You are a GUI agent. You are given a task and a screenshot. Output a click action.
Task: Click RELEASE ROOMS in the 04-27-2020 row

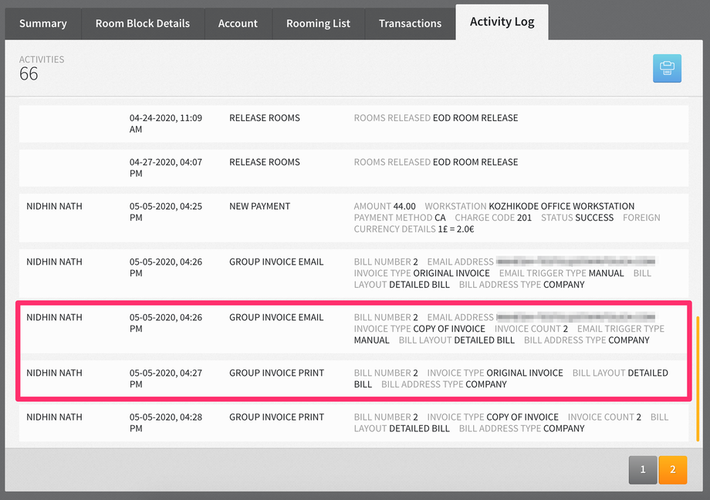(265, 162)
